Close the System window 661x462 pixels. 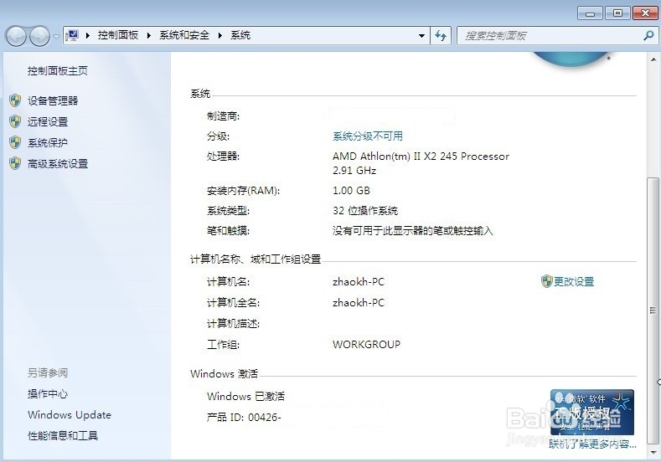645,13
